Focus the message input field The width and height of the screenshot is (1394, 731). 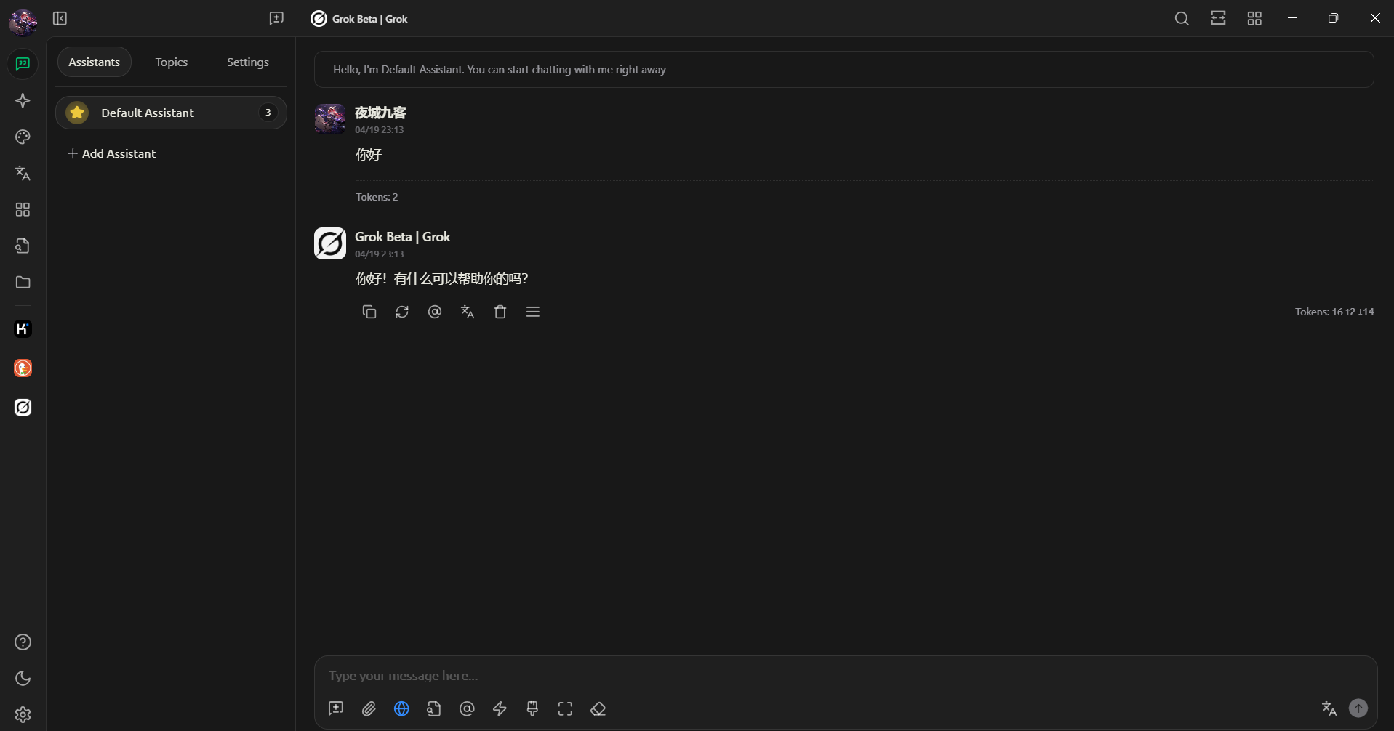[x=846, y=676]
